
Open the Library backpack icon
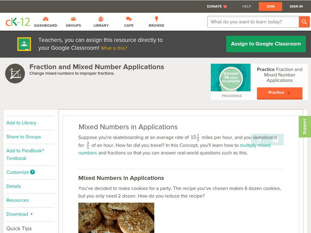tap(101, 19)
